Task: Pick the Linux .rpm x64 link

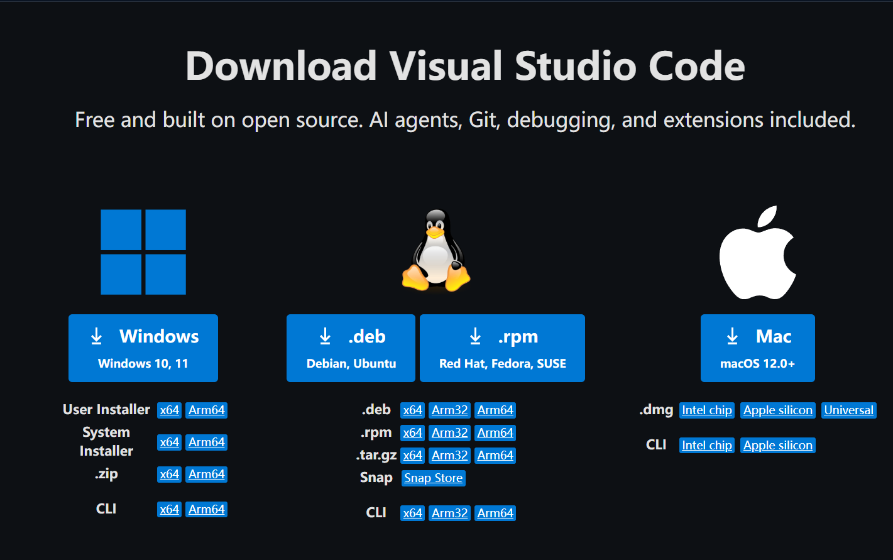Action: (x=413, y=433)
